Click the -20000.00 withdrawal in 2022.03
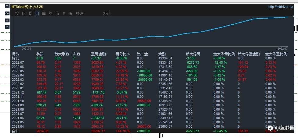The width and height of the screenshot is (298, 138). [144, 80]
